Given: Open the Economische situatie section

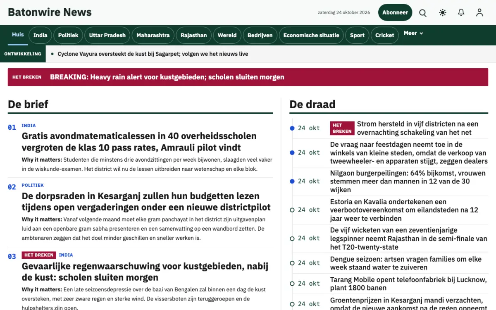Looking at the screenshot, I should (311, 35).
